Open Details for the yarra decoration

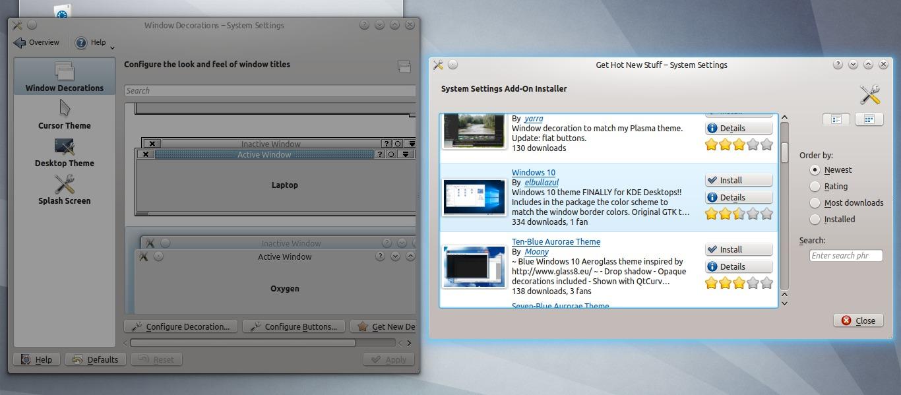pyautogui.click(x=738, y=127)
